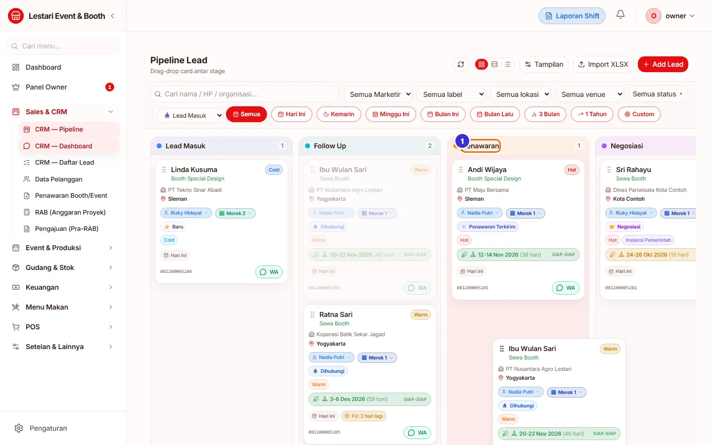The image size is (712, 445).
Task: Click the notification bell icon
Action: (621, 15)
